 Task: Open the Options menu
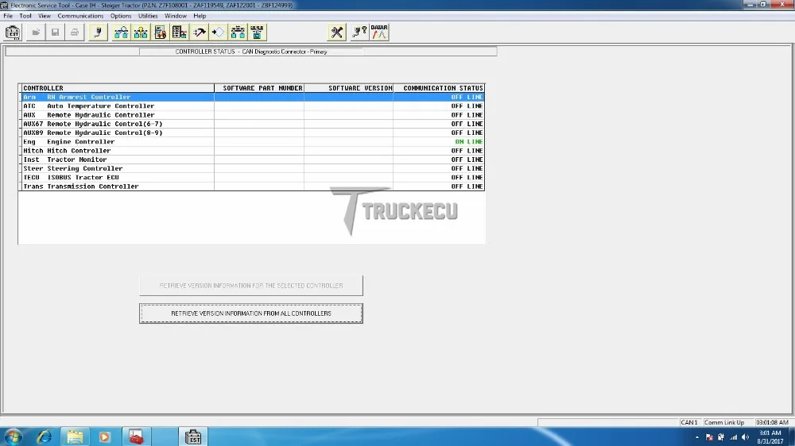coord(121,16)
